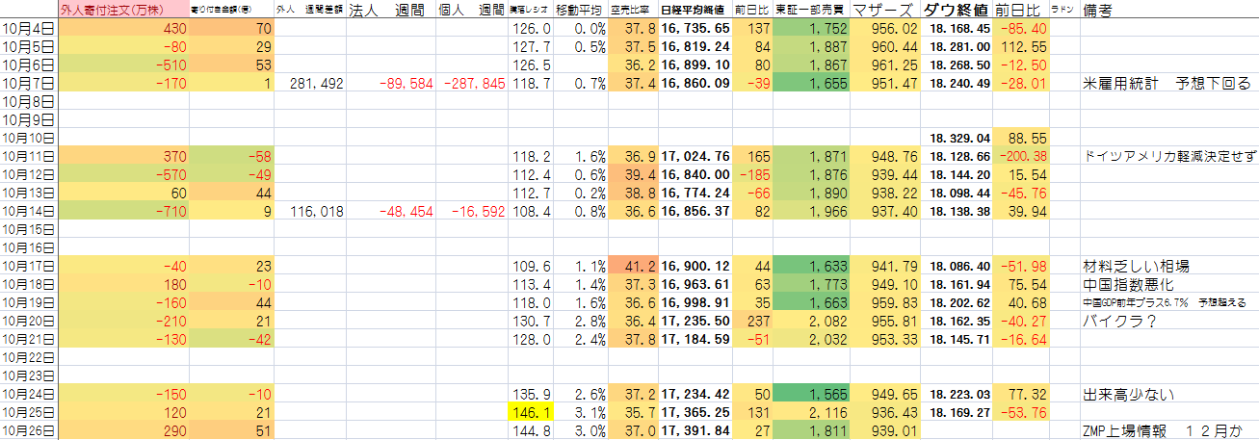1259x440 pixels.
Task: Select the 備考 header cell
Action: pos(1099,11)
